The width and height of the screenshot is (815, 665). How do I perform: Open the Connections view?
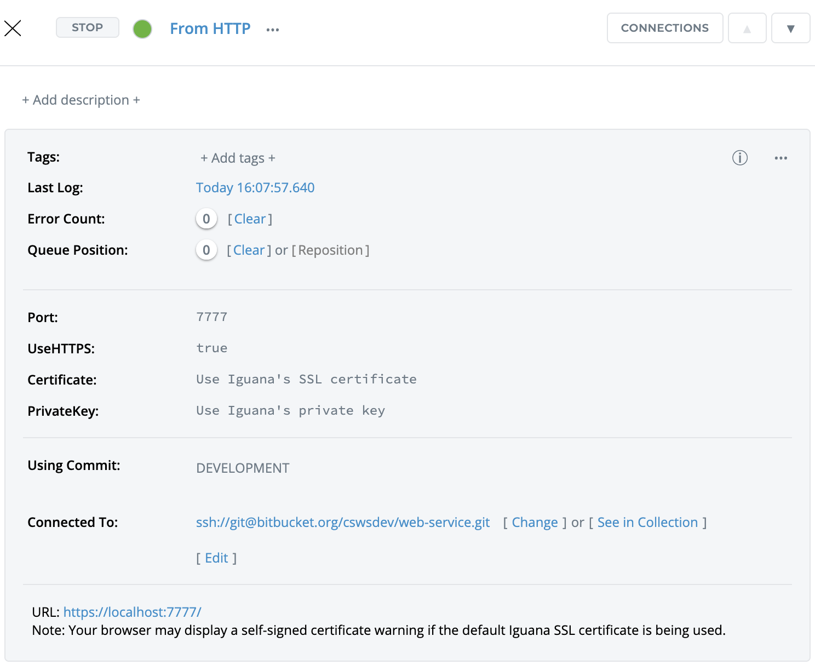click(x=664, y=28)
